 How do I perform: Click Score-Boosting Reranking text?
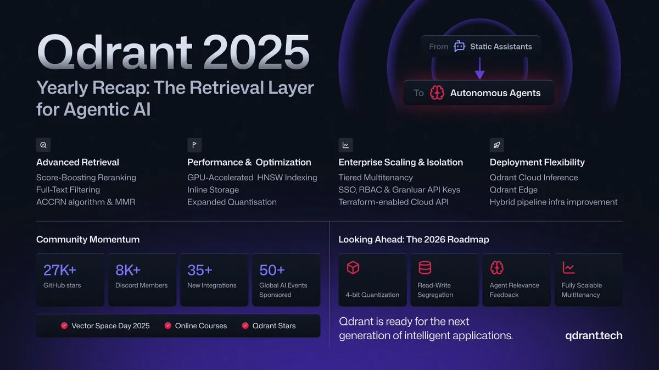point(86,178)
